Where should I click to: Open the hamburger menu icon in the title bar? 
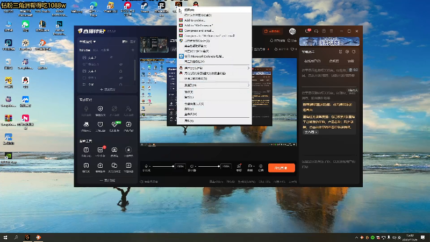click(x=332, y=31)
